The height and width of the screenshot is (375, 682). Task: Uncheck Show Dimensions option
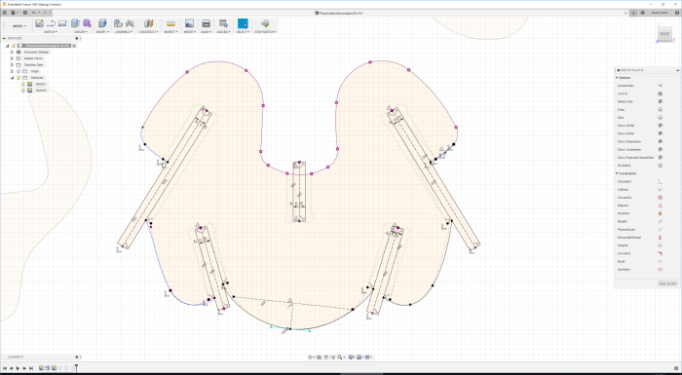[660, 141]
